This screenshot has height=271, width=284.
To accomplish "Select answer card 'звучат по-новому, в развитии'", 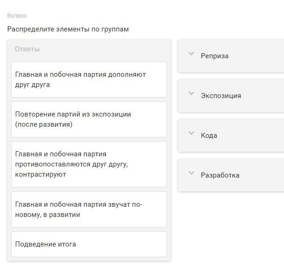I will [89, 209].
